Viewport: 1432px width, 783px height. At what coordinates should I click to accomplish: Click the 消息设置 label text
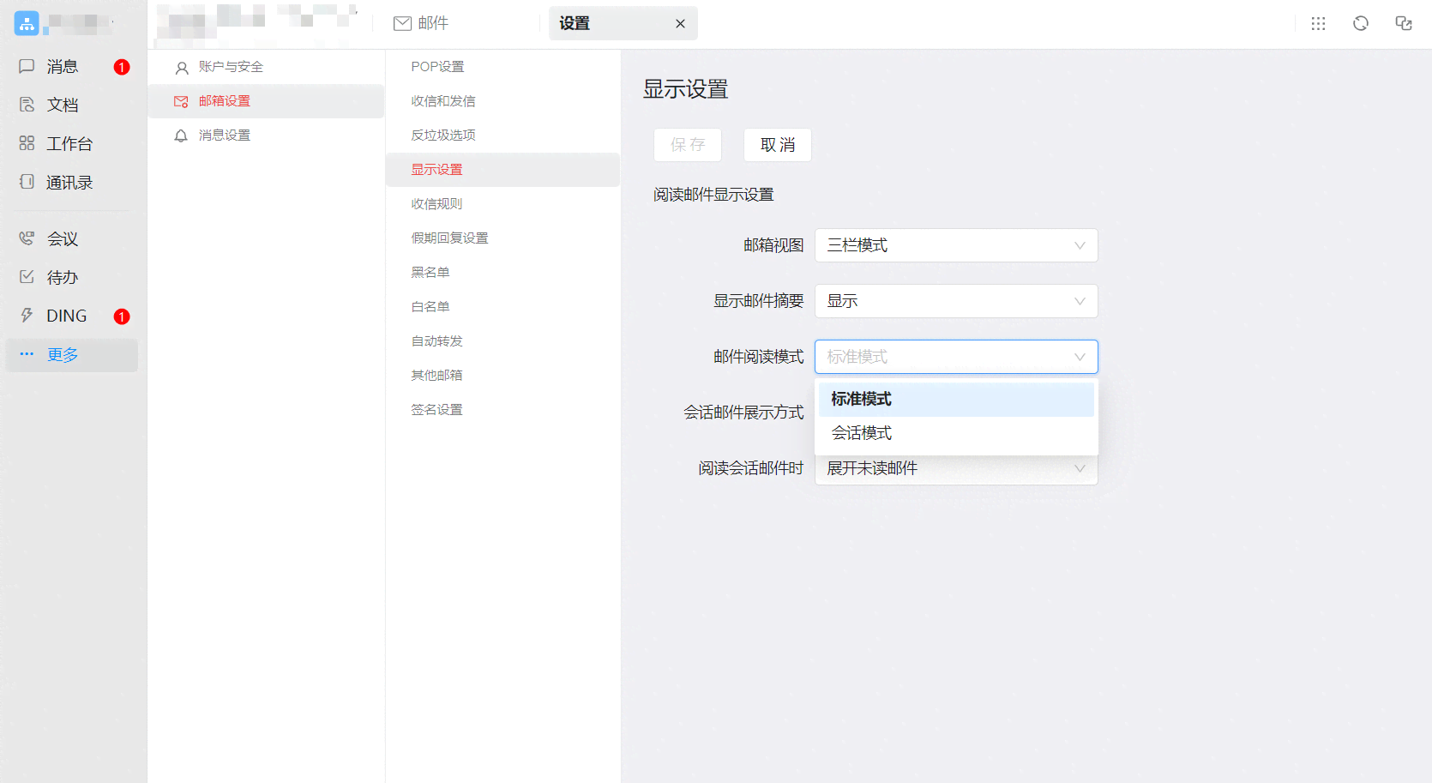point(225,136)
